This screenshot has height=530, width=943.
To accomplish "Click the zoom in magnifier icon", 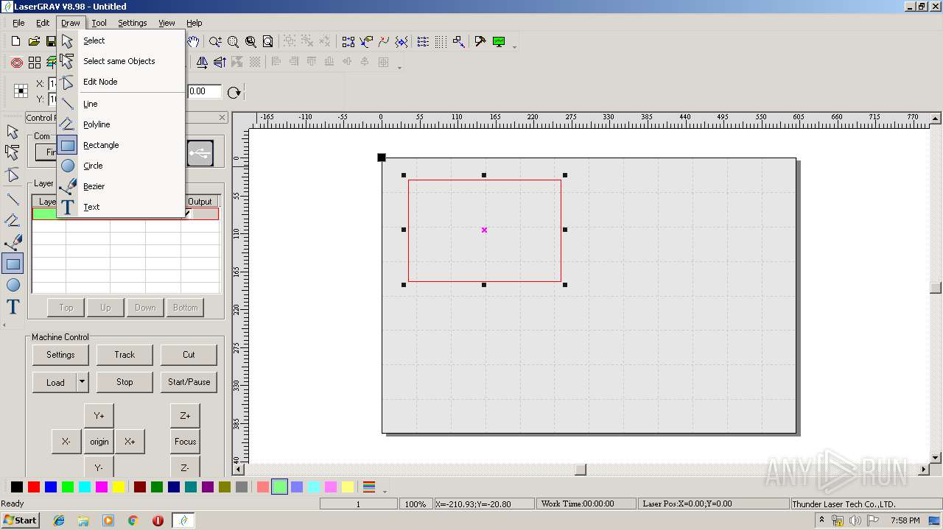I will [x=215, y=42].
